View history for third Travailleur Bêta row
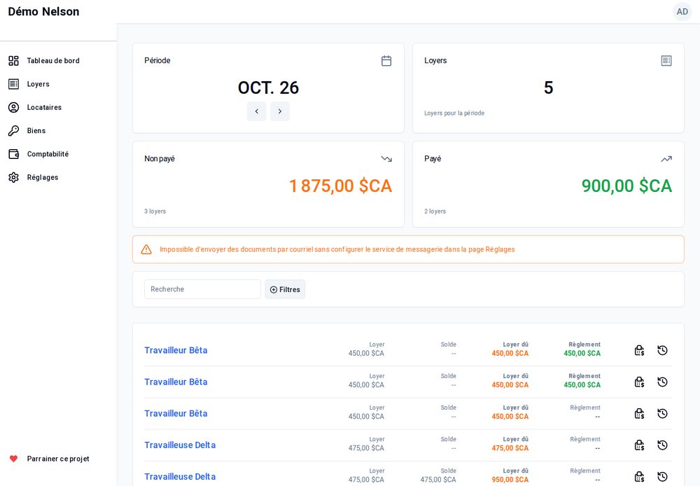The height and width of the screenshot is (486, 700). tap(662, 414)
